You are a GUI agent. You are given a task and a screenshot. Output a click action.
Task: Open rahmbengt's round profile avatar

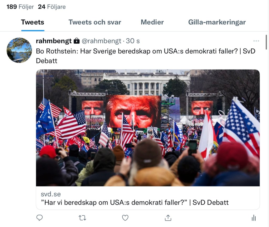[19, 50]
